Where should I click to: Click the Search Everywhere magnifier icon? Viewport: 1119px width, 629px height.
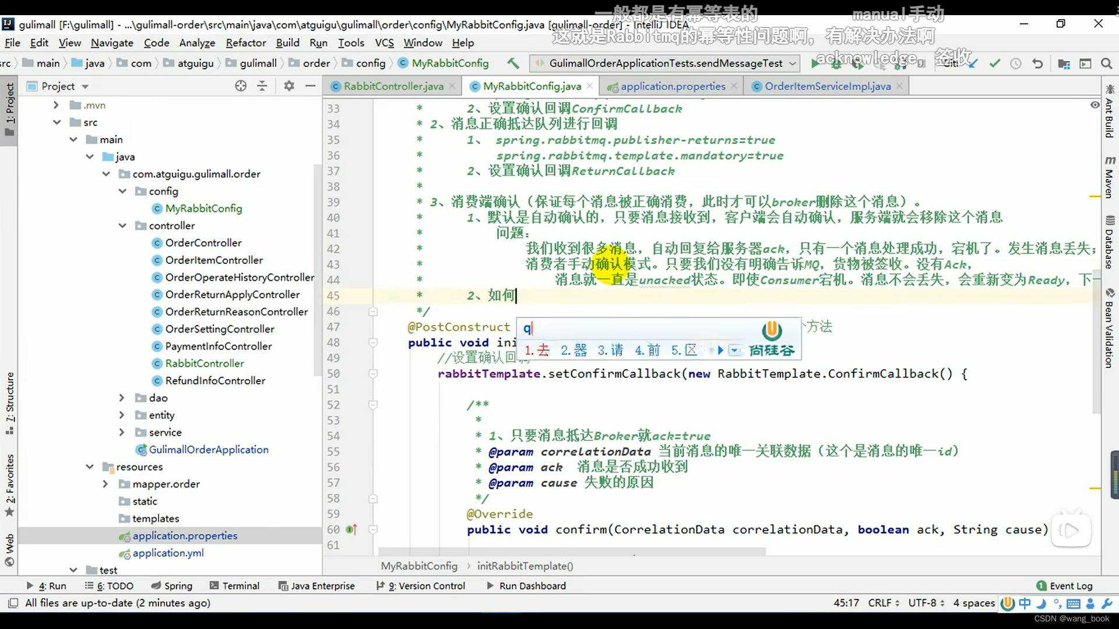pyautogui.click(x=1106, y=63)
